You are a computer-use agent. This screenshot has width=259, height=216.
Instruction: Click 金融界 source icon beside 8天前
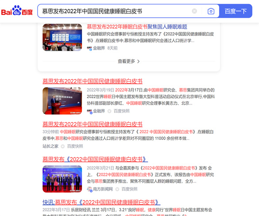[89, 48]
